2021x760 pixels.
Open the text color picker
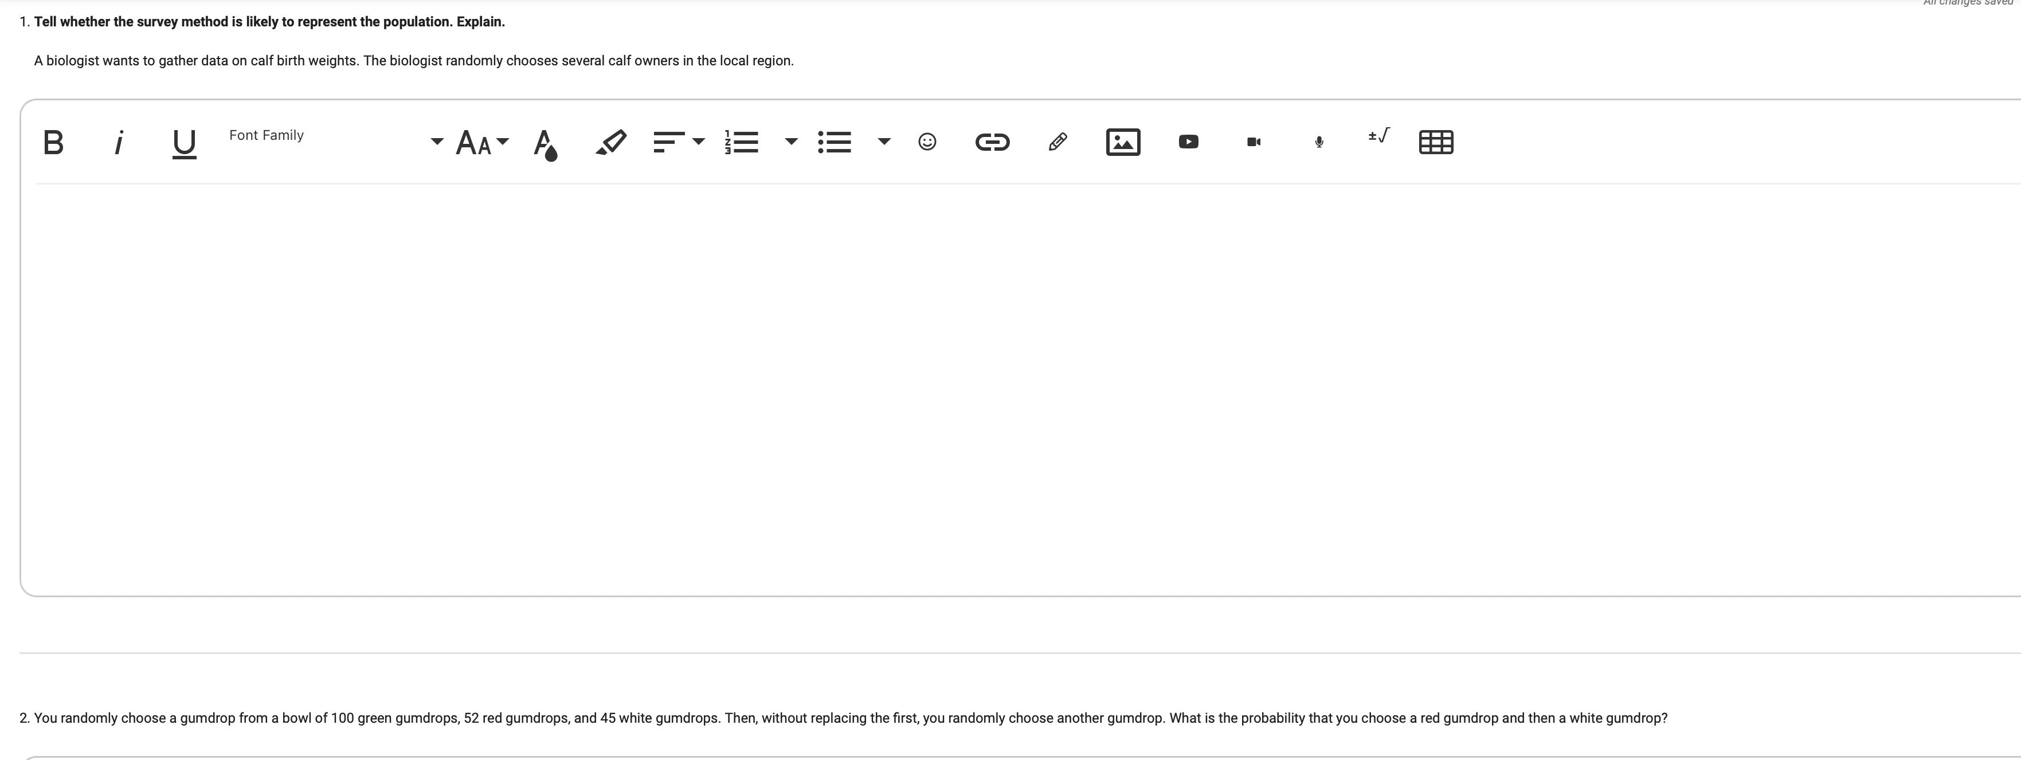[546, 142]
